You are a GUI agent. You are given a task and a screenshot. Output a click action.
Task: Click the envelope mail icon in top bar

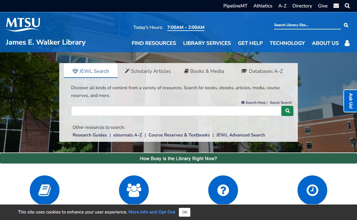coord(336,6)
